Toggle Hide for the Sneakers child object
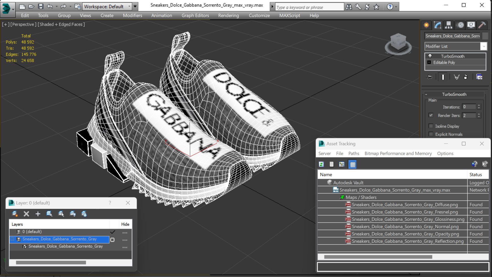The height and width of the screenshot is (277, 492). point(125,247)
